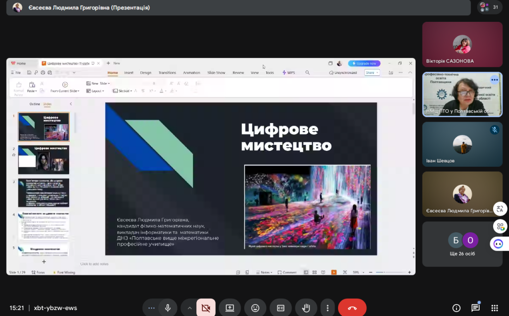Switch to the Transitions ribbon tab
The image size is (509, 316).
(x=167, y=72)
